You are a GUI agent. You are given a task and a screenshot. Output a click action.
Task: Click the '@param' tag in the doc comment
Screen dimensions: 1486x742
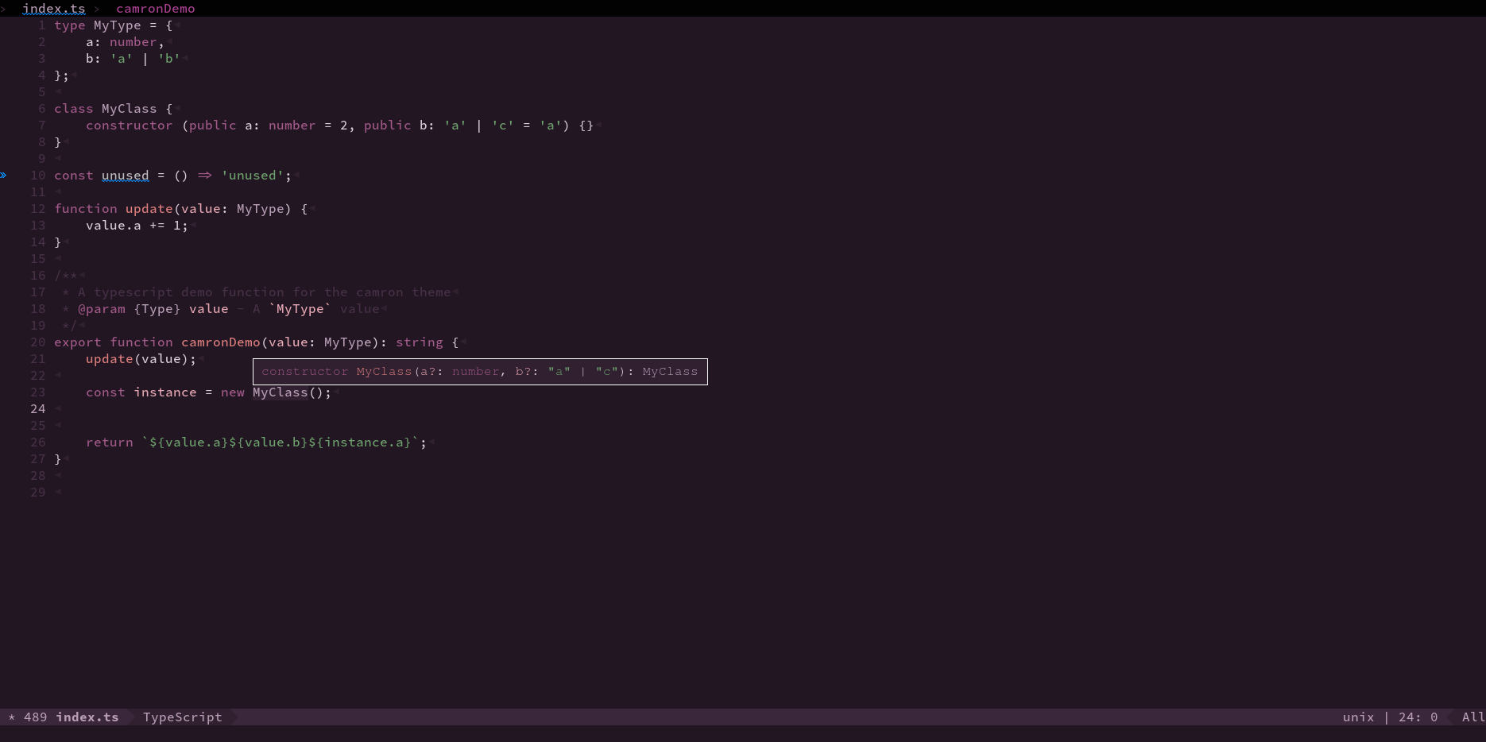pos(101,309)
